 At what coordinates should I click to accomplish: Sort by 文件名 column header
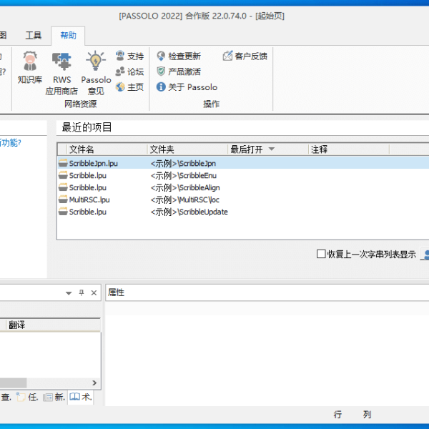[x=107, y=149]
